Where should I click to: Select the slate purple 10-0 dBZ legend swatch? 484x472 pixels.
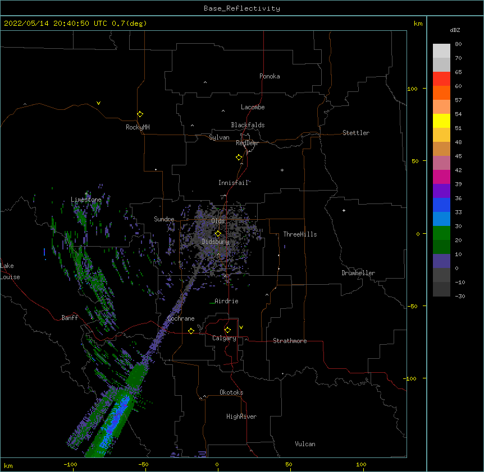pos(441,261)
